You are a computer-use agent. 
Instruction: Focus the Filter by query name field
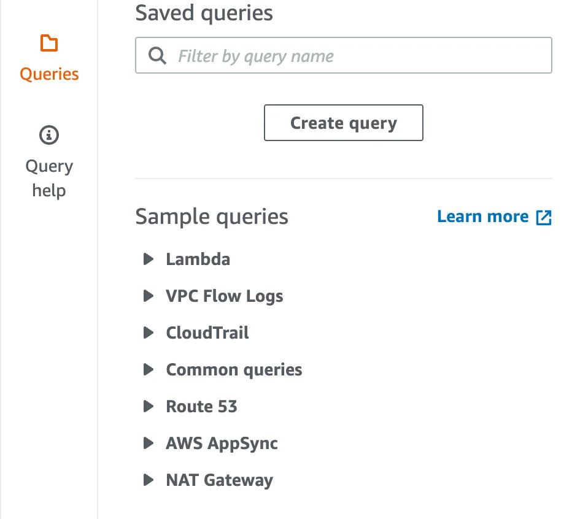[343, 55]
